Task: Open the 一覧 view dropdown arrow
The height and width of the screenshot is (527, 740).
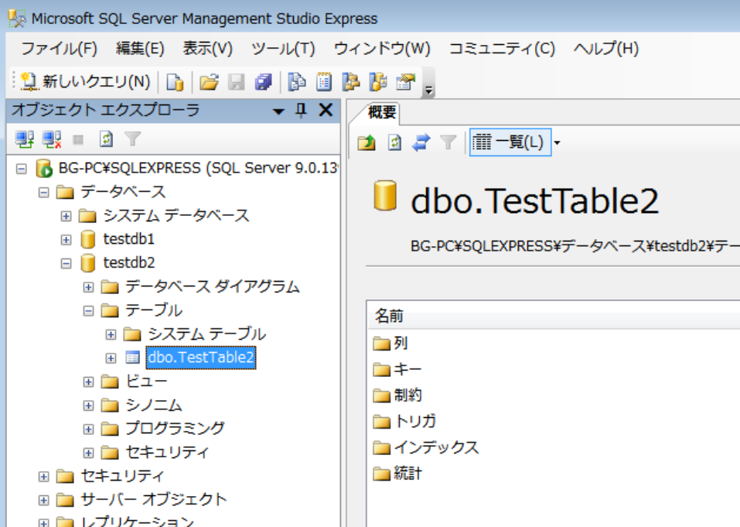Action: pos(557,142)
